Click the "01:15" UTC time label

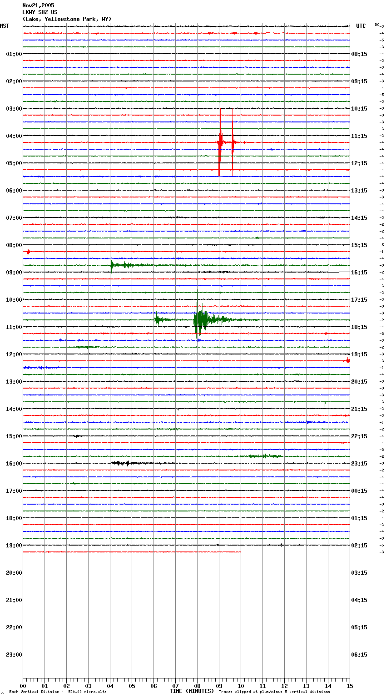point(359,518)
